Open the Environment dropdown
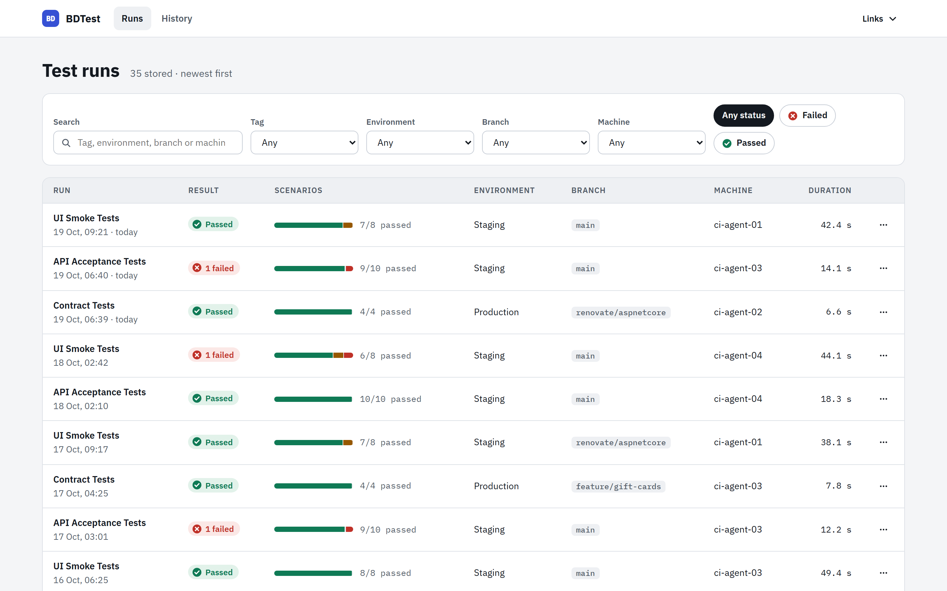The width and height of the screenshot is (947, 591). click(420, 143)
